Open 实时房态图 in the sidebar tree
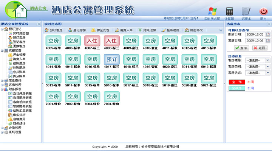 click(x=21, y=33)
